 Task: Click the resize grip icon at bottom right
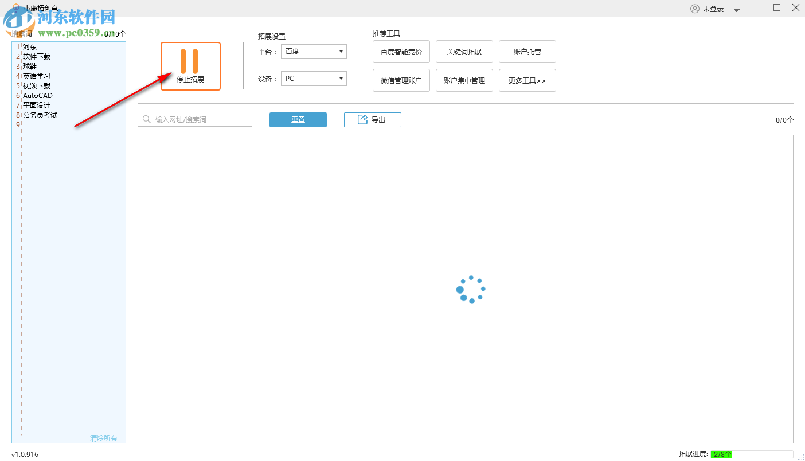click(800, 457)
